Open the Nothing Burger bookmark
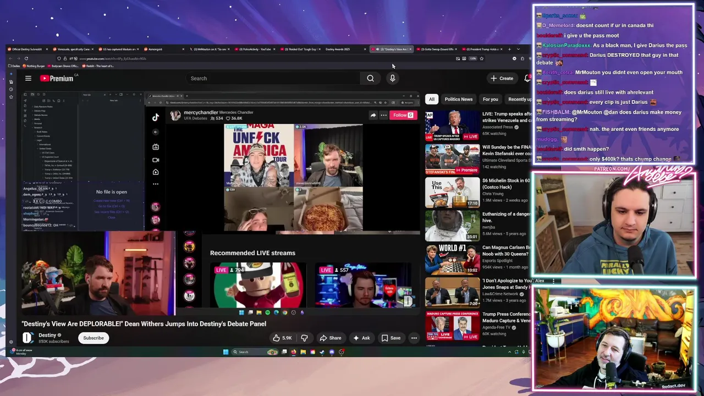The image size is (704, 396). point(34,66)
